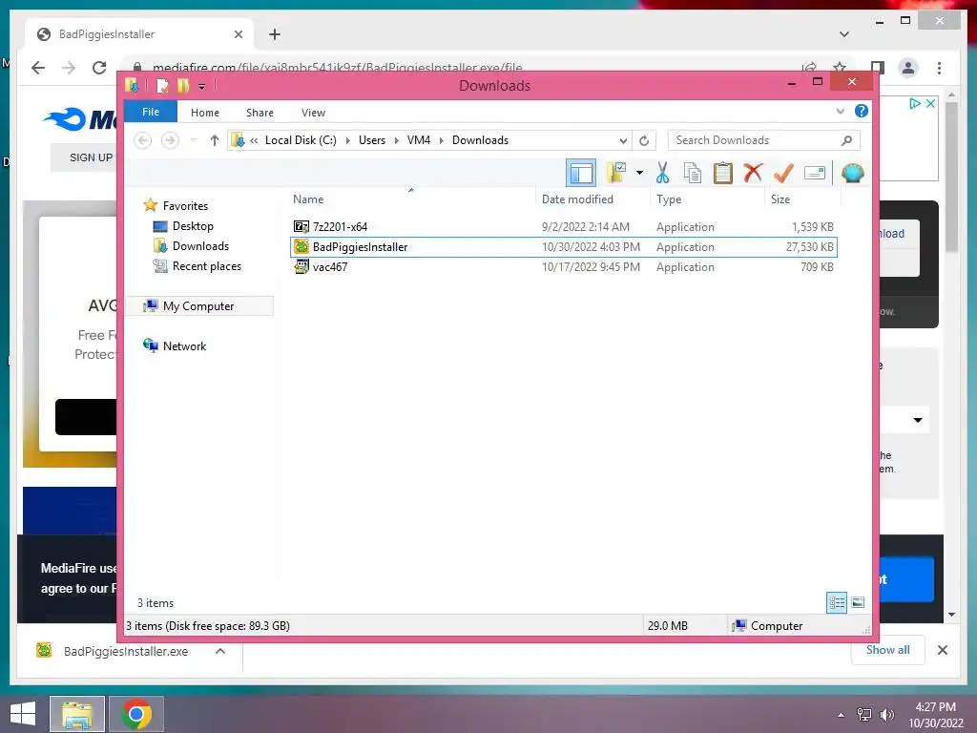
Task: Expand the arrow after VM4 breadcrumb
Action: pyautogui.click(x=441, y=140)
